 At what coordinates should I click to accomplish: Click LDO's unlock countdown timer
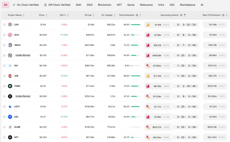[x=186, y=25]
